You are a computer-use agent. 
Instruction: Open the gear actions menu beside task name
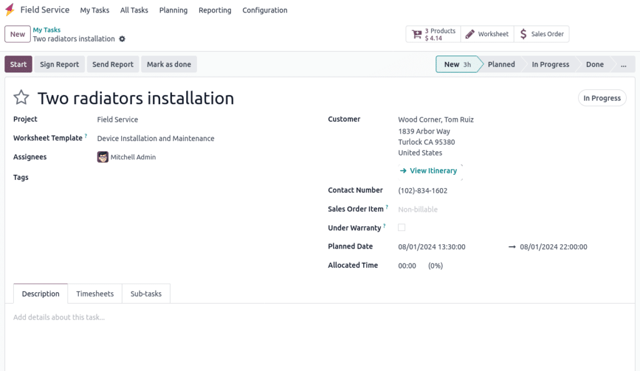(x=122, y=39)
